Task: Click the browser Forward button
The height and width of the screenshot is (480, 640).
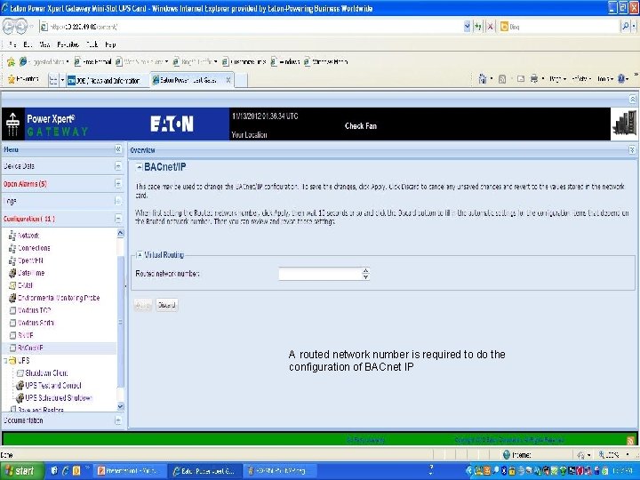Action: [x=21, y=27]
